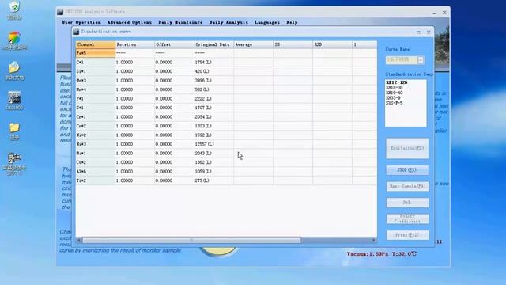The height and width of the screenshot is (285, 506).
Task: Select the sample ending 18-30 in list
Action: pos(394,88)
